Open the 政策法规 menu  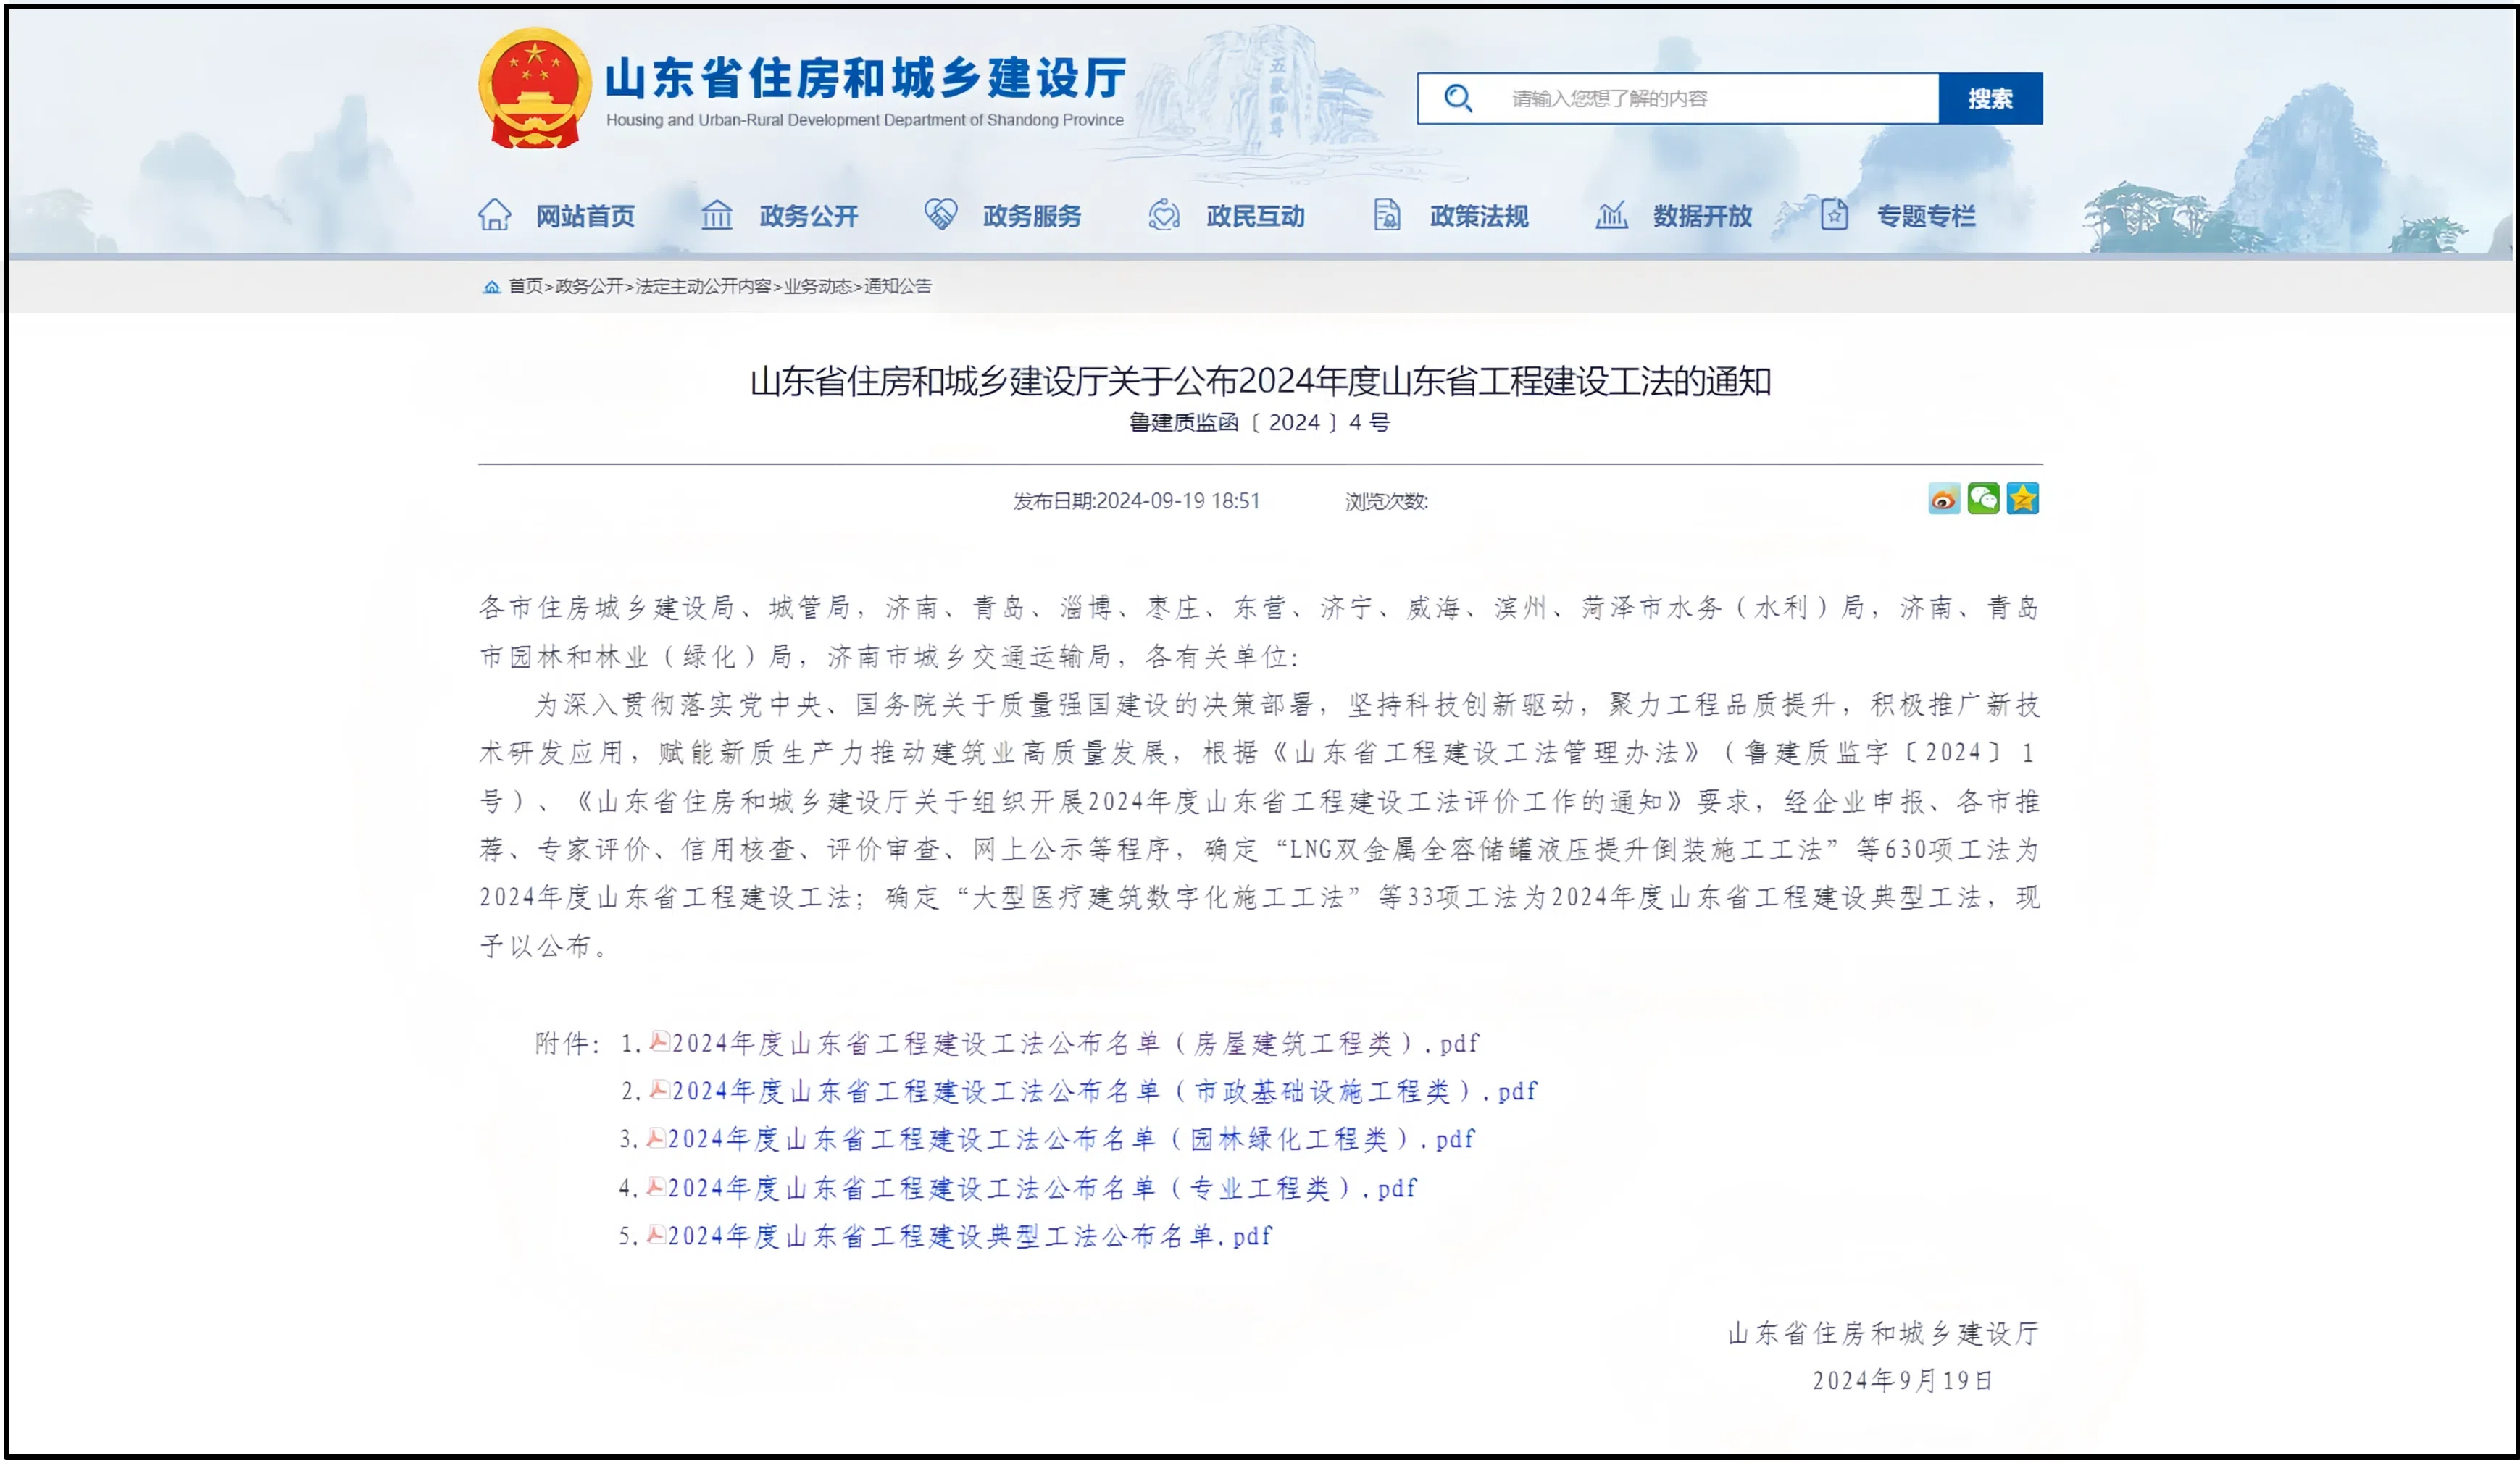click(x=1479, y=216)
